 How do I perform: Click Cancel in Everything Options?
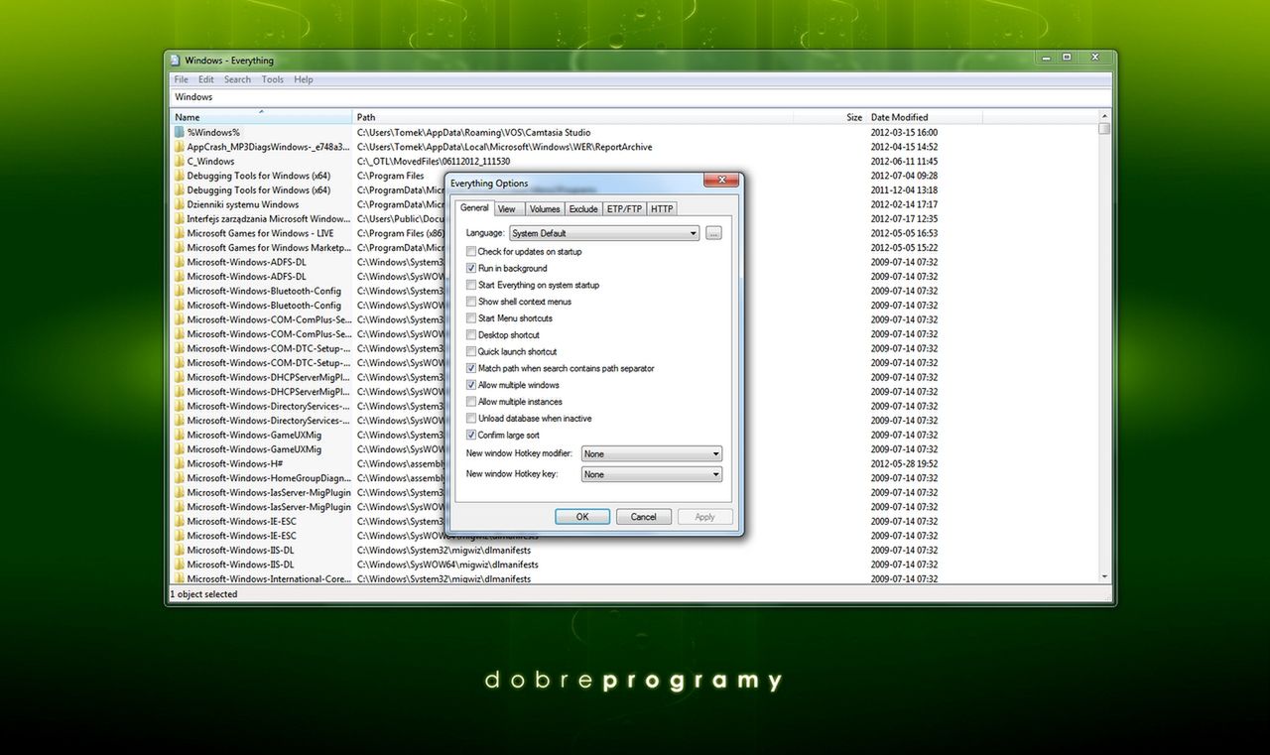(x=643, y=517)
